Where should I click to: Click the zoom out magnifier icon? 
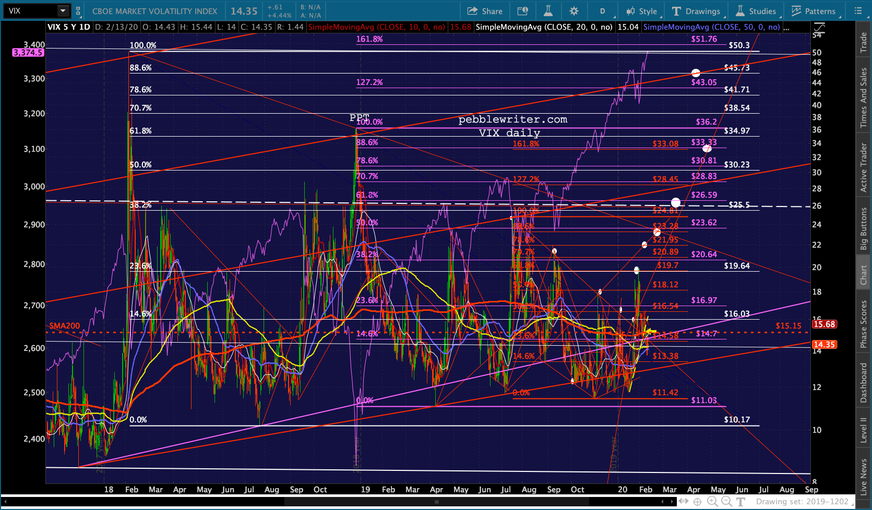pyautogui.click(x=726, y=502)
